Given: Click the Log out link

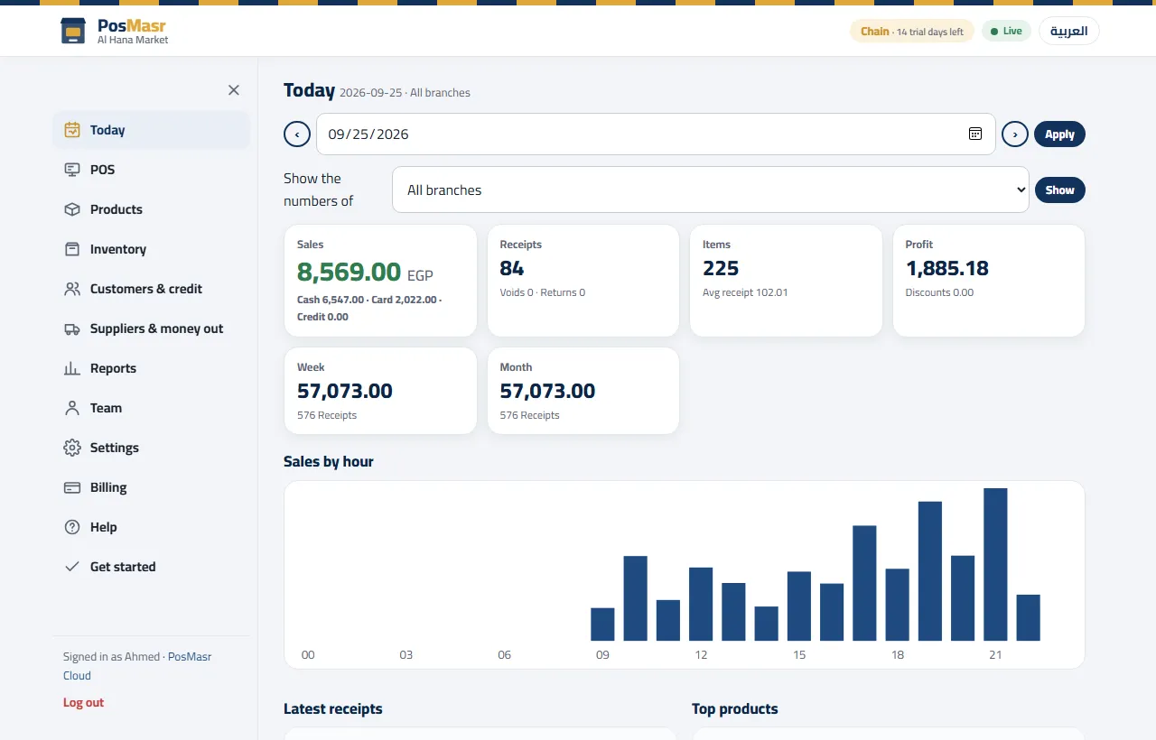Looking at the screenshot, I should pyautogui.click(x=83, y=702).
